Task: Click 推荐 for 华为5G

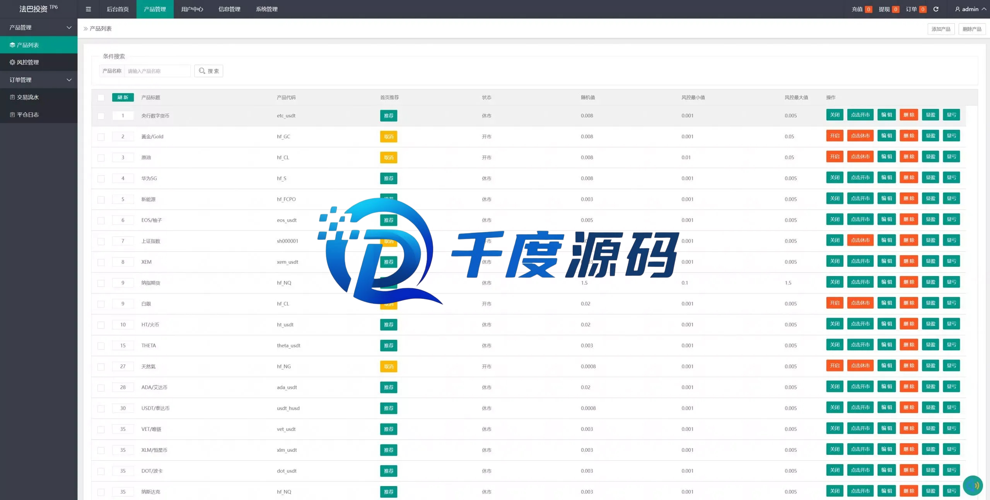Action: pos(389,178)
